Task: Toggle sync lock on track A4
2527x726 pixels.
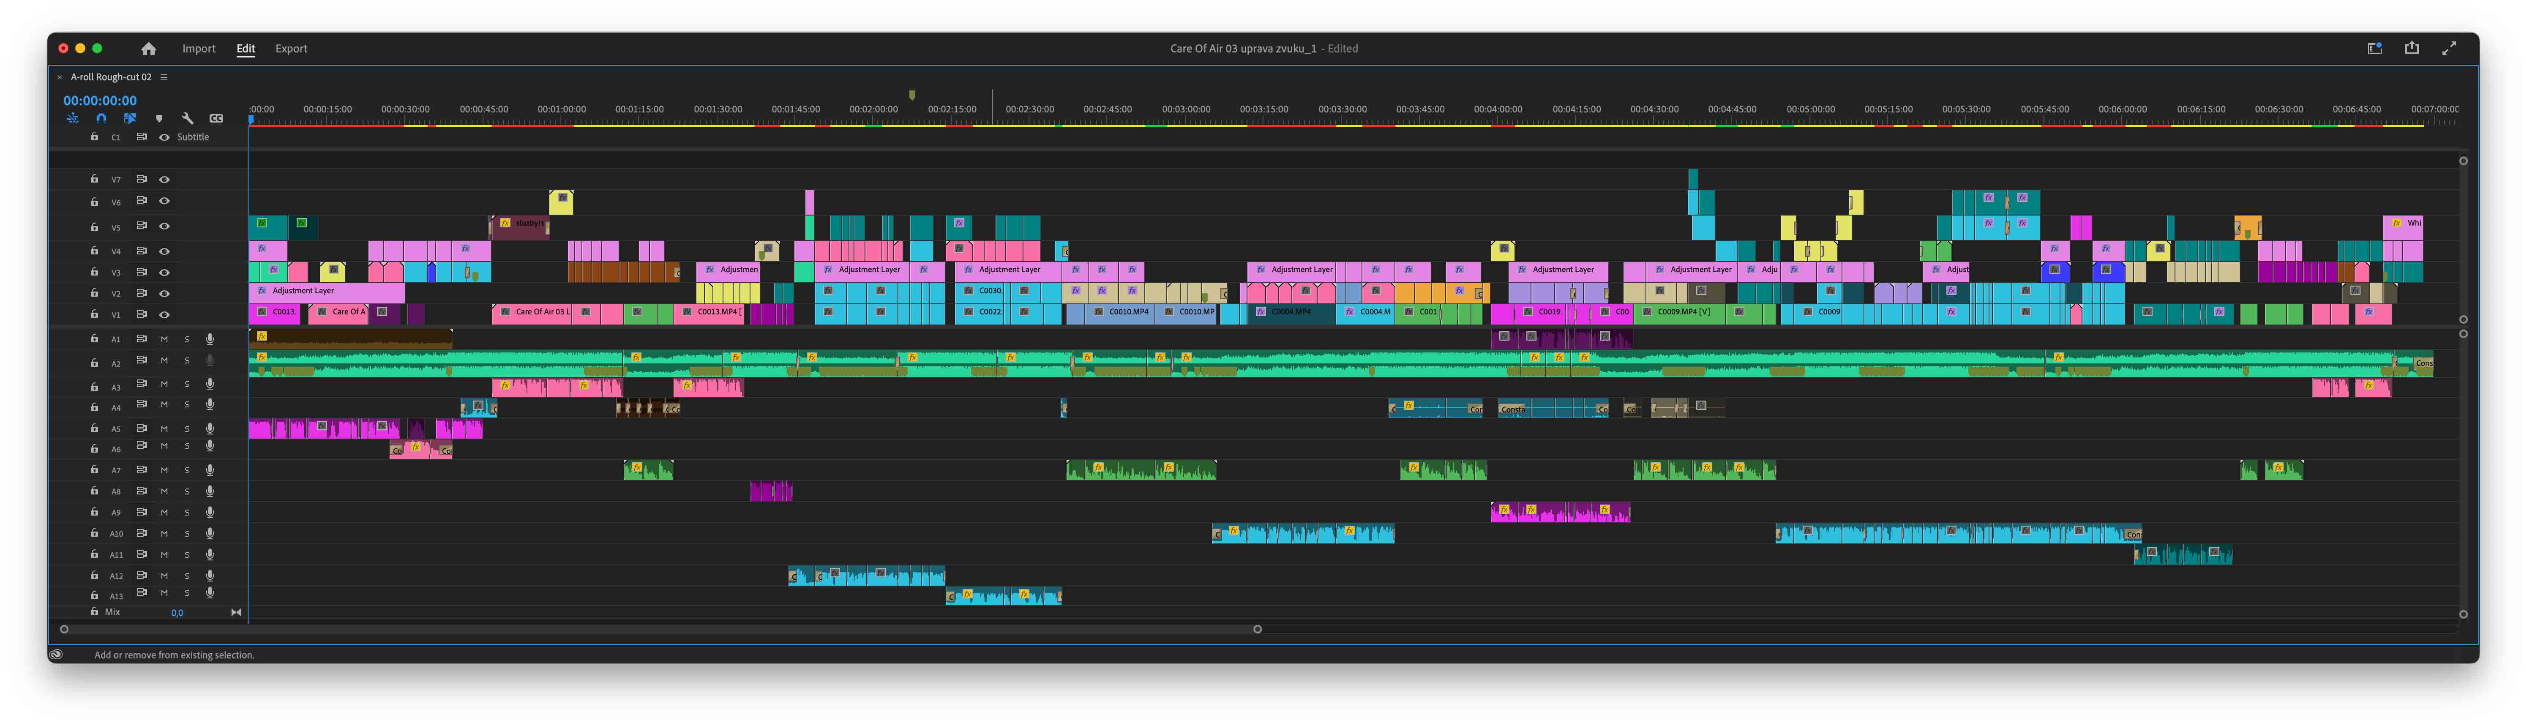Action: point(141,405)
